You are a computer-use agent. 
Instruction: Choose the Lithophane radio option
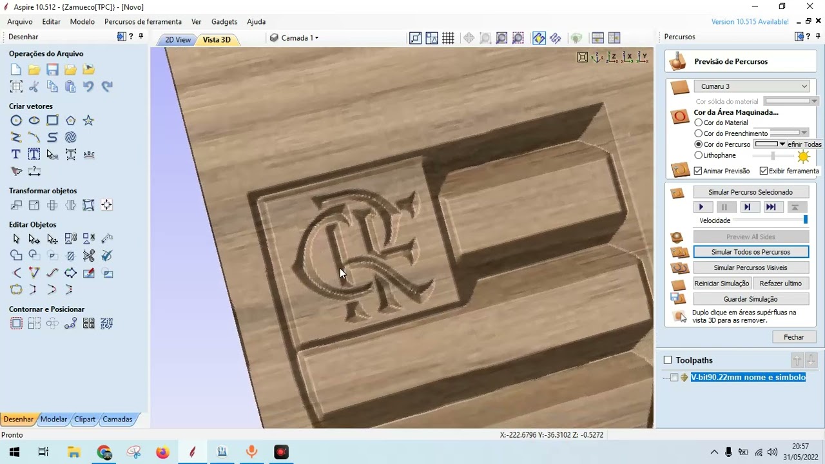pos(699,155)
